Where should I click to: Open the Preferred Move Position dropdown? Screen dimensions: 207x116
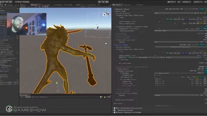pos(179,31)
